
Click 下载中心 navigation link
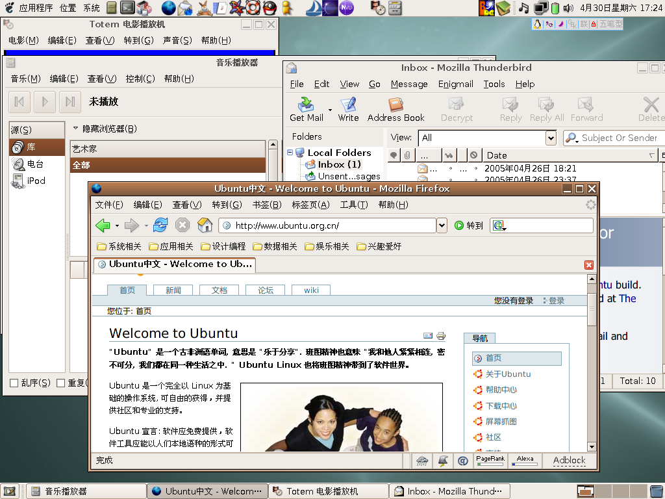(501, 405)
